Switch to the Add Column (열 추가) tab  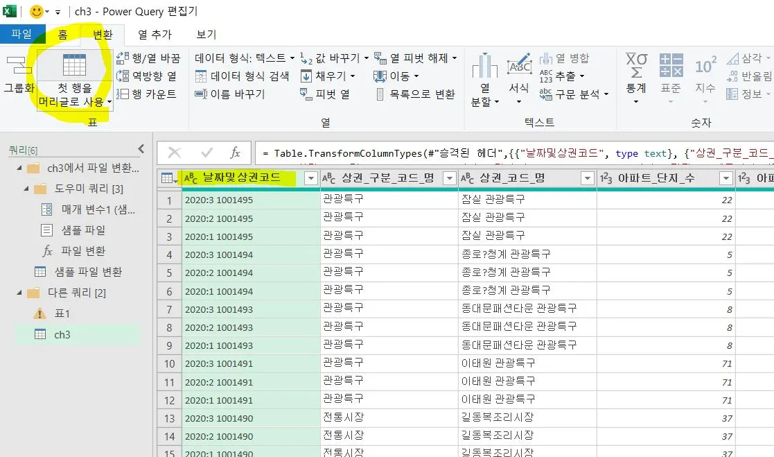155,35
